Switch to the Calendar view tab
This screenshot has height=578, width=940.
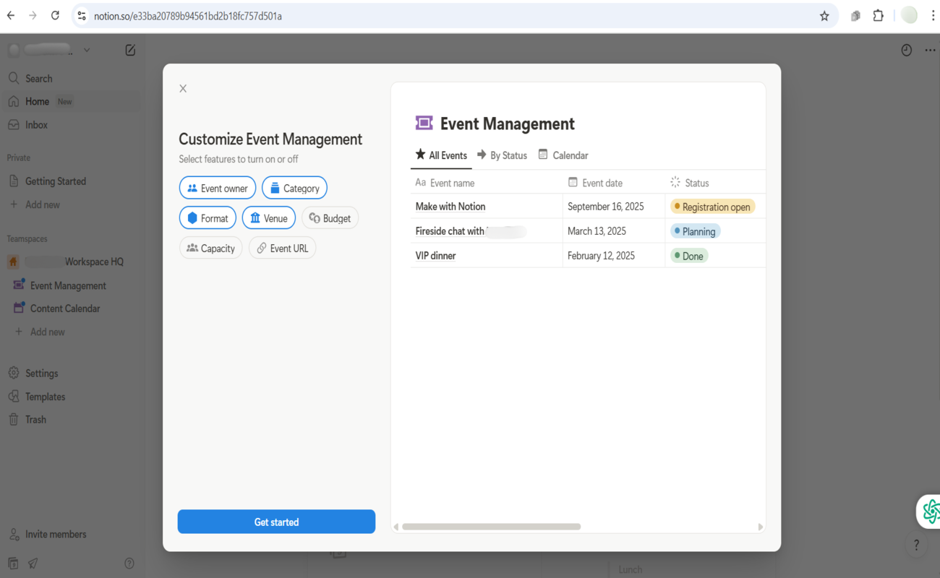[563, 155]
